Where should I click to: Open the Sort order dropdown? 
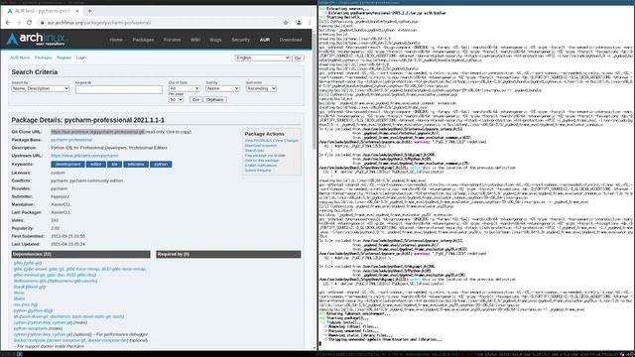click(x=261, y=88)
